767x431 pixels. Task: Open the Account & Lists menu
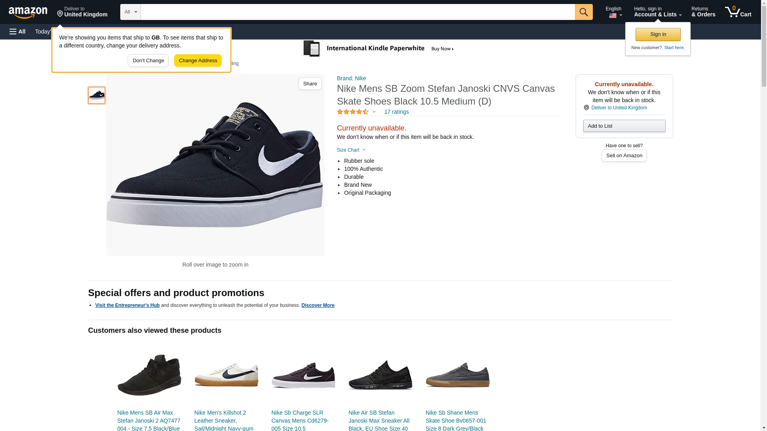[x=658, y=12]
